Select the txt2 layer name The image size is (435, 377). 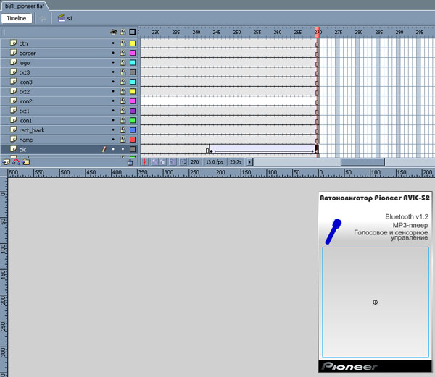tap(25, 91)
